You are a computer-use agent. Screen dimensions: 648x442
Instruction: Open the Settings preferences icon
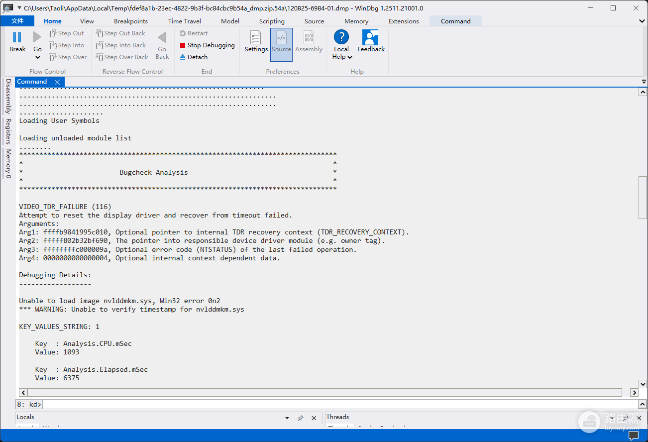point(256,37)
